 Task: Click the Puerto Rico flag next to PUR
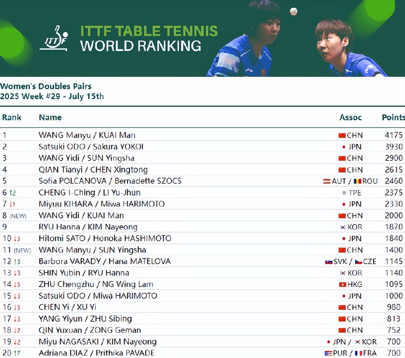tap(328, 353)
